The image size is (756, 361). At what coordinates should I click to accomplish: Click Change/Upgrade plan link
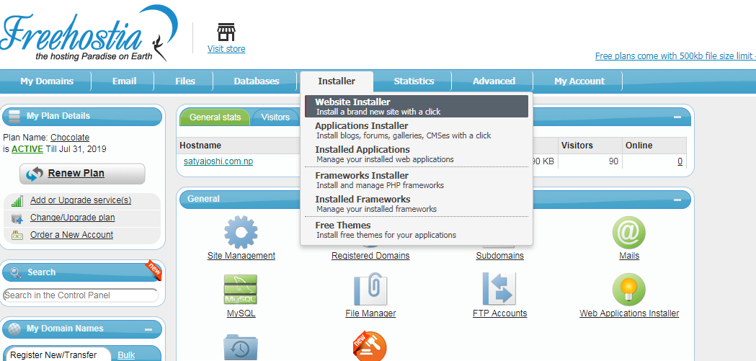coord(72,218)
